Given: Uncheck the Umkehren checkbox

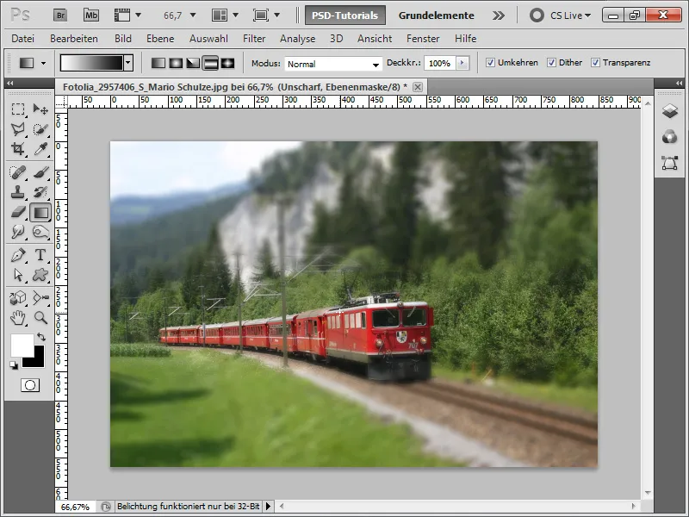Looking at the screenshot, I should 490,62.
